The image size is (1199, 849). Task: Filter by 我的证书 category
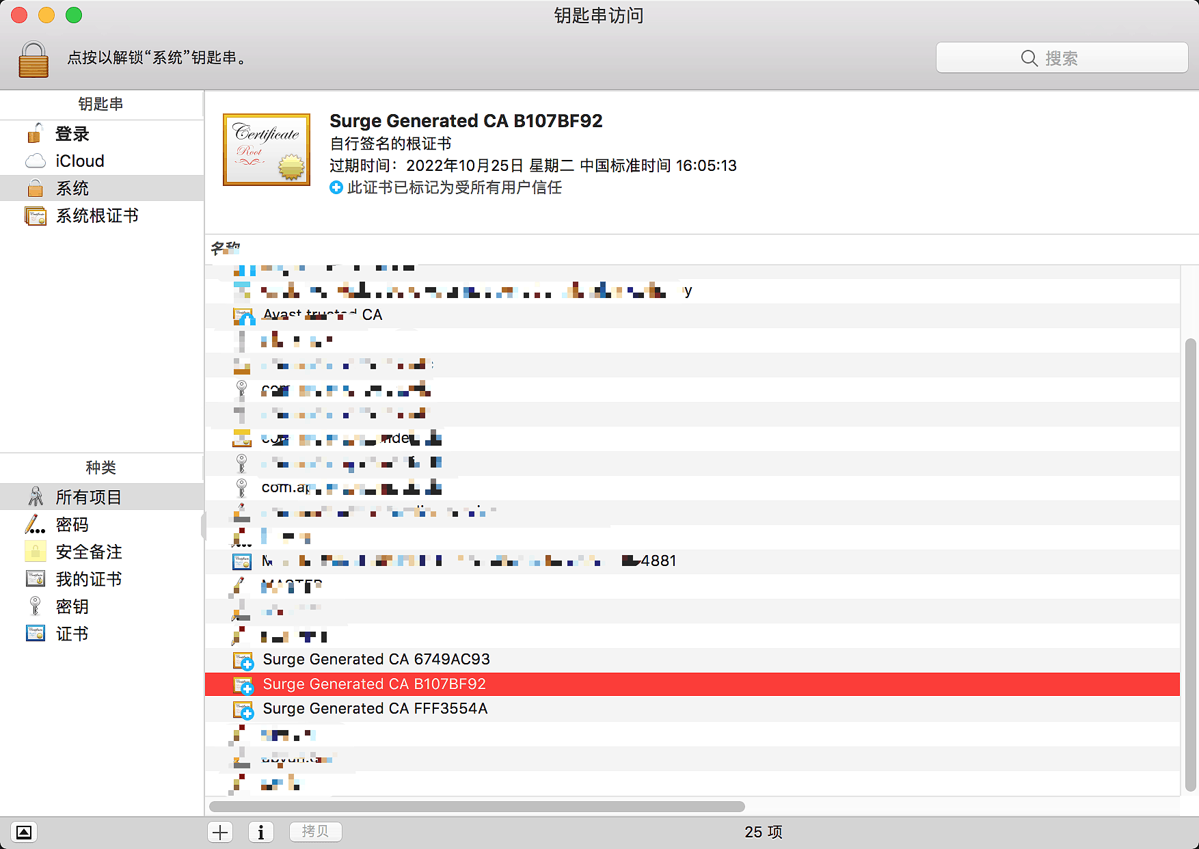88,580
